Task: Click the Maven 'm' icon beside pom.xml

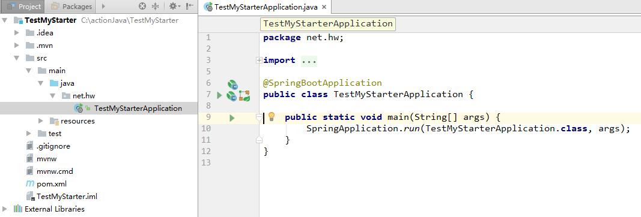Action: point(30,184)
